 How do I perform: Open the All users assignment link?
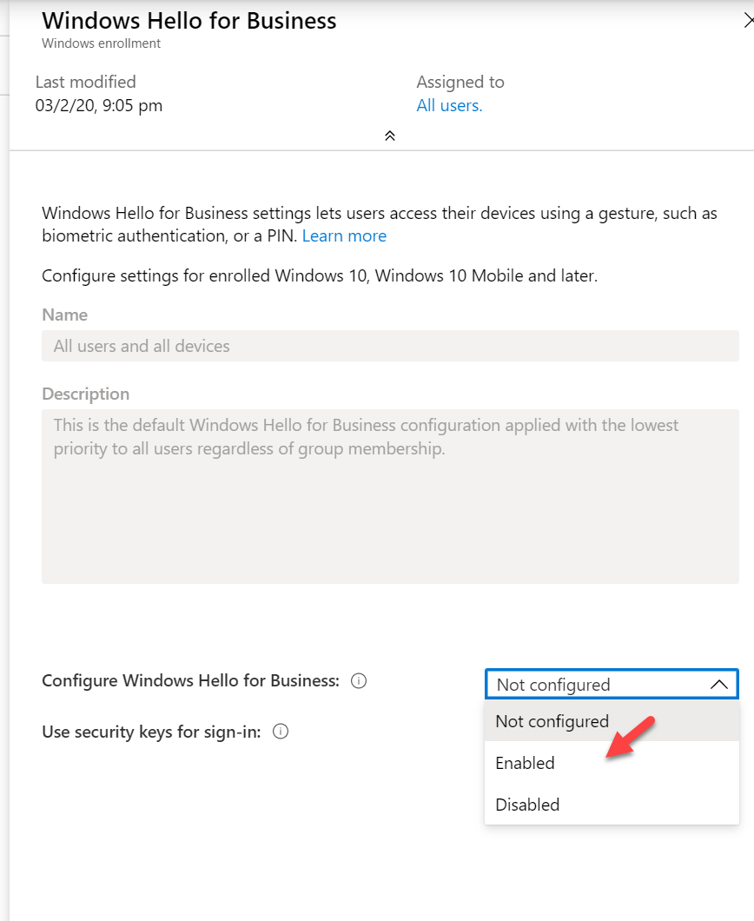click(449, 106)
